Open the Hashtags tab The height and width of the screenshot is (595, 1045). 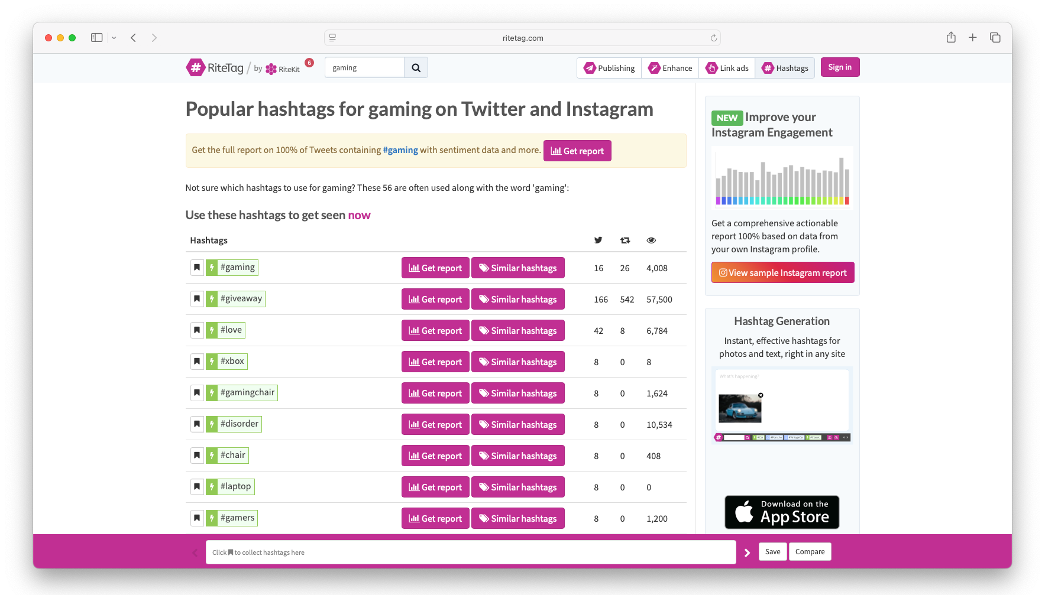[x=785, y=68]
